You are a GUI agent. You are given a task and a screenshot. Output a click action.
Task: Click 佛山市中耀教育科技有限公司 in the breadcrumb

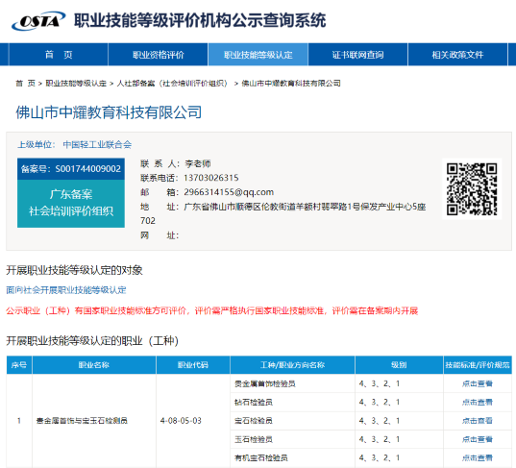pos(291,84)
